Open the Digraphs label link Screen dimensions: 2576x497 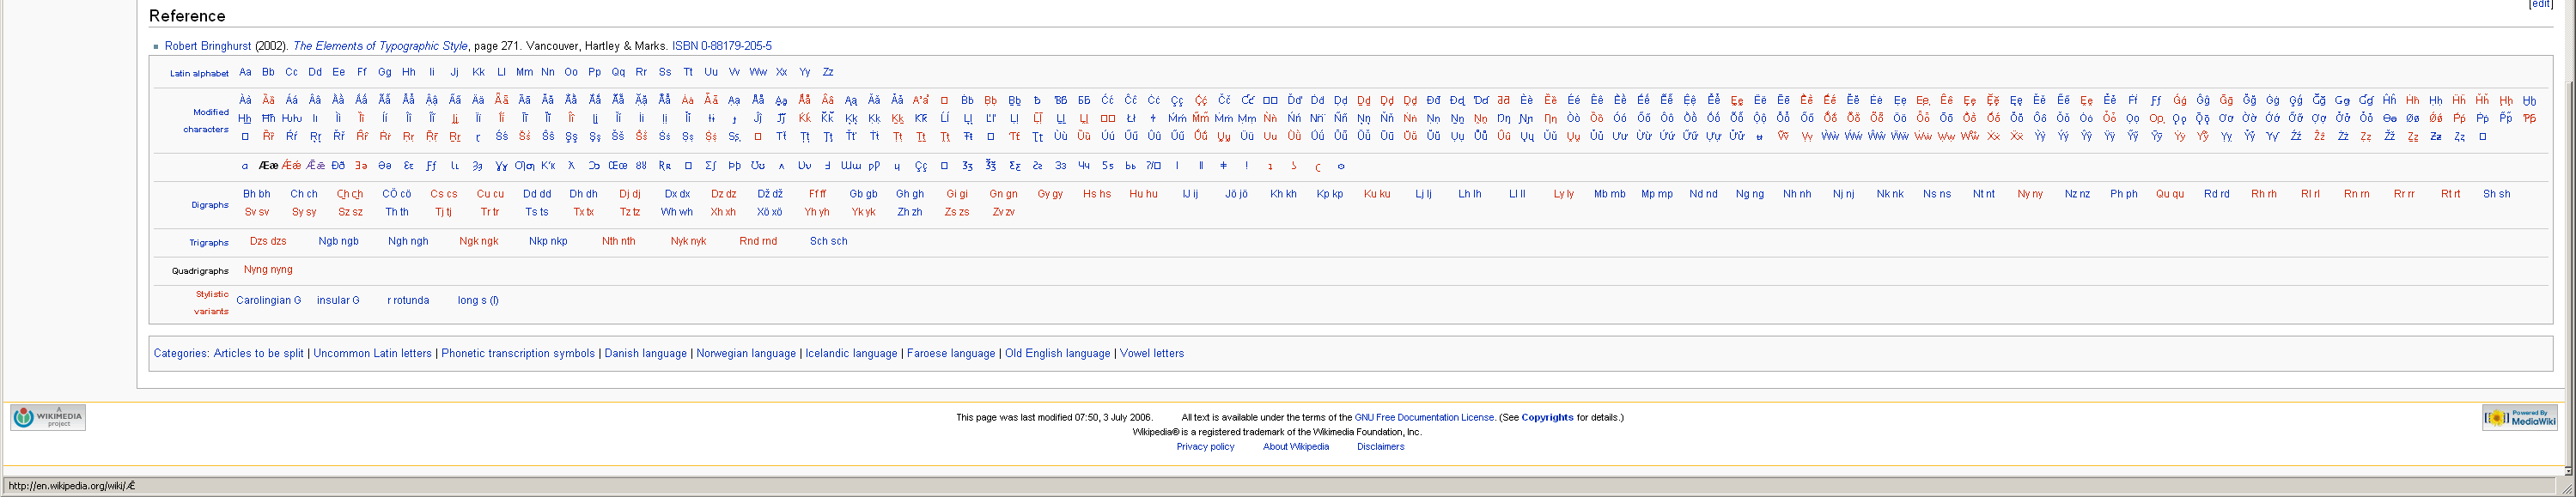pyautogui.click(x=210, y=205)
